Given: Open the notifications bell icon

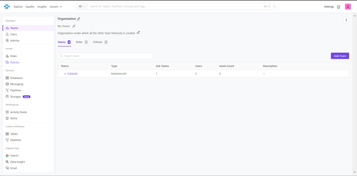Looking at the screenshot, I should tap(338, 7).
